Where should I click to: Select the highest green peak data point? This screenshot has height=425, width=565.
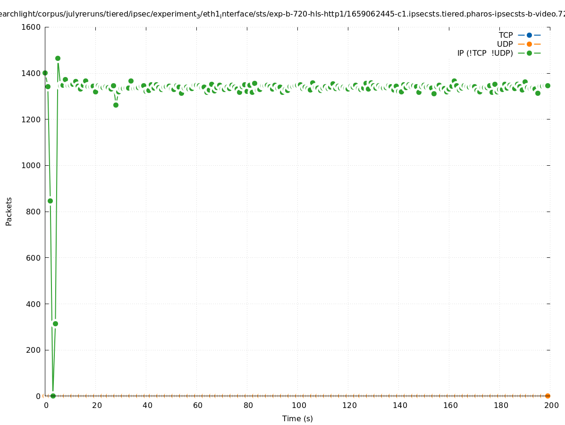tap(58, 59)
